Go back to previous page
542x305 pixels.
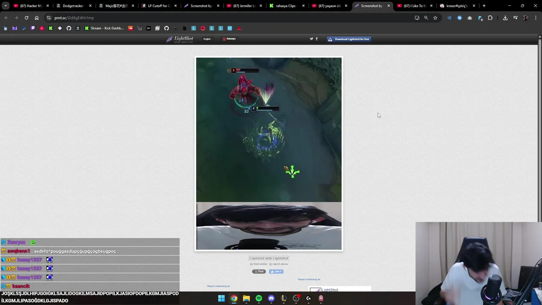(6, 18)
